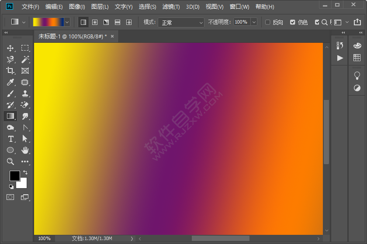This screenshot has width=367, height=244.
Task: Open the 模式 blend mode dropdown
Action: pos(181,22)
